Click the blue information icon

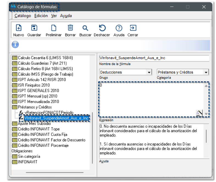(15, 44)
